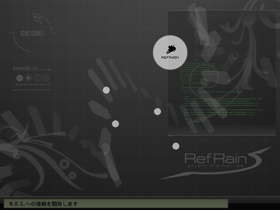Screen dimensions: 280x210
Task: Click the WEATHER >> header label
Action: (25, 68)
